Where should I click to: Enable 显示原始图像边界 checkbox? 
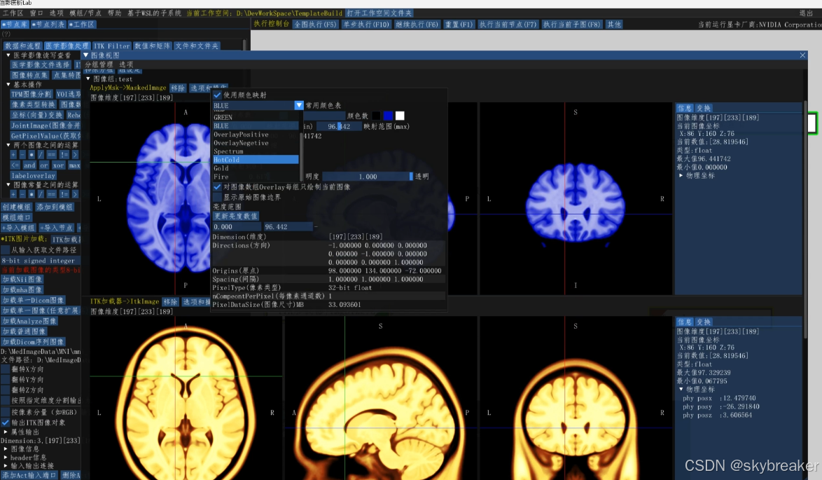click(217, 197)
